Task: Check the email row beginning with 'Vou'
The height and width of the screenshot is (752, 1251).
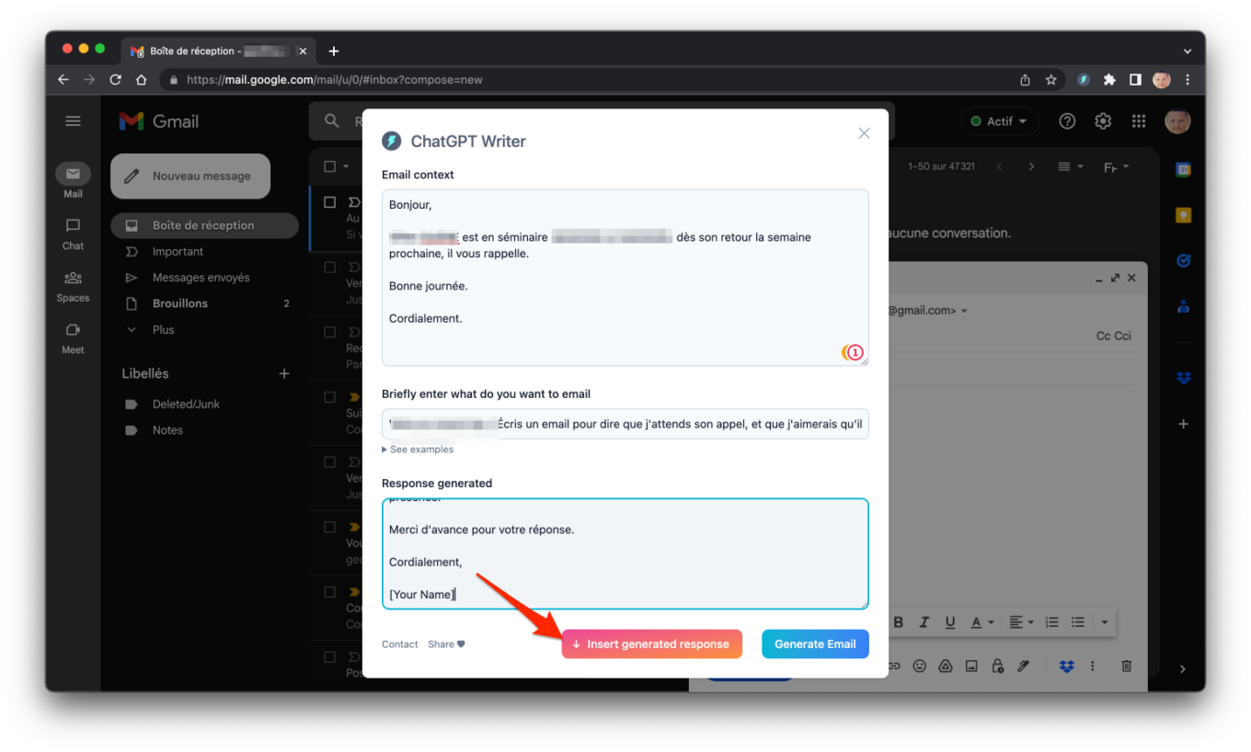Action: pyautogui.click(x=330, y=528)
